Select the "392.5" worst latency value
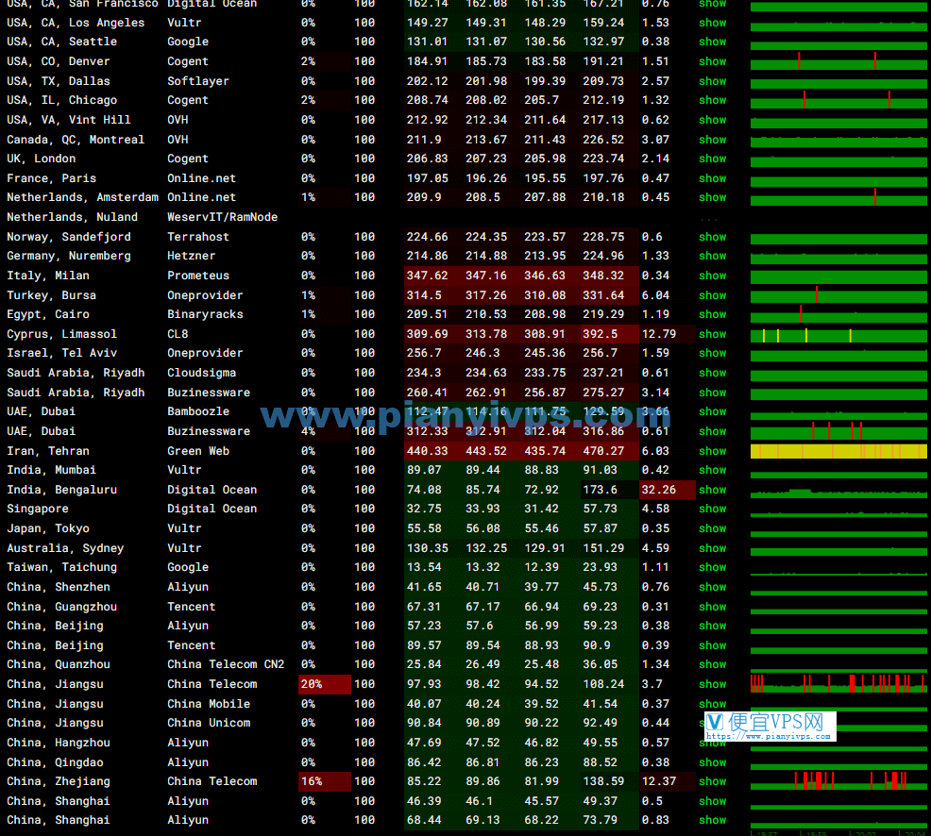The image size is (931, 836). tap(600, 334)
